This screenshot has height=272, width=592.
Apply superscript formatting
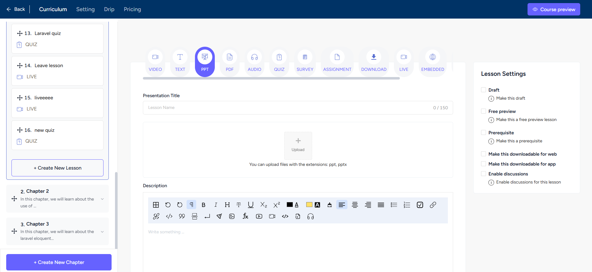click(x=276, y=205)
